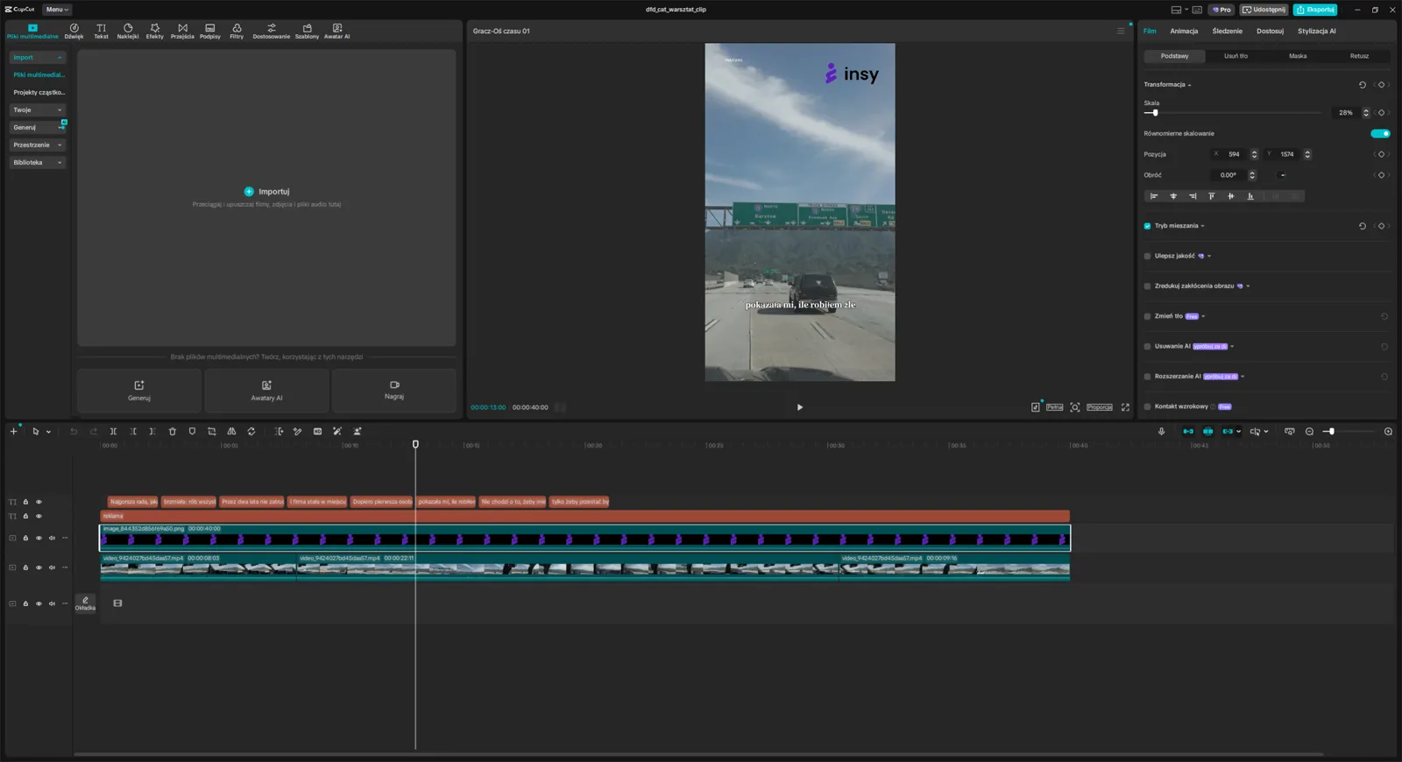Click the fullscreen preview icon
The image size is (1402, 762).
pyautogui.click(x=1125, y=407)
